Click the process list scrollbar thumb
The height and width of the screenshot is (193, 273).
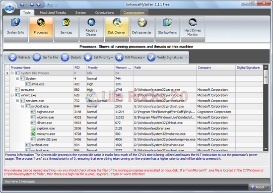(x=266, y=77)
